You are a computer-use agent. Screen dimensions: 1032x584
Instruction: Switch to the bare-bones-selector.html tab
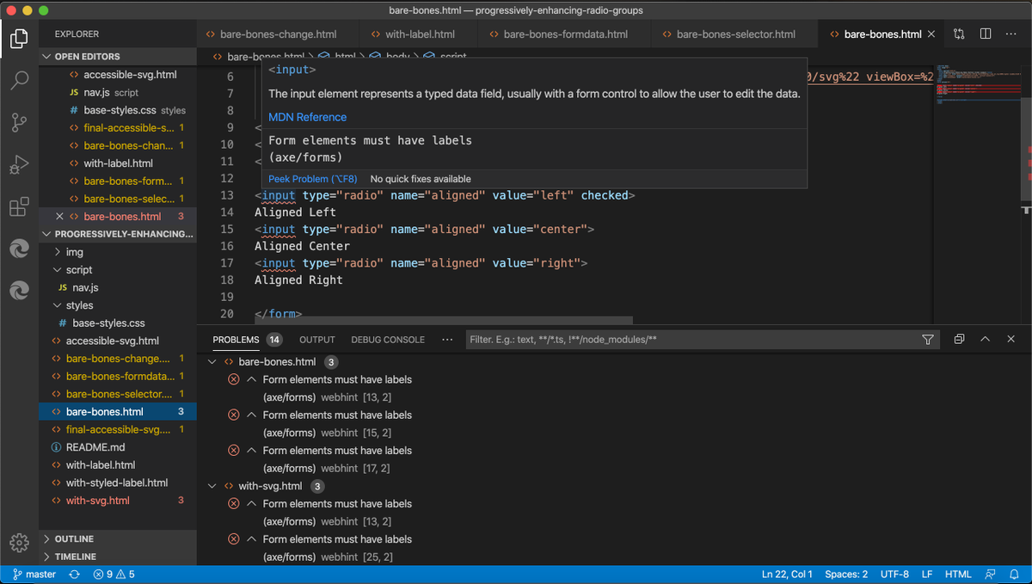735,34
